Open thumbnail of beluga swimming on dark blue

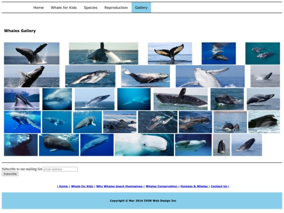(x=193, y=145)
